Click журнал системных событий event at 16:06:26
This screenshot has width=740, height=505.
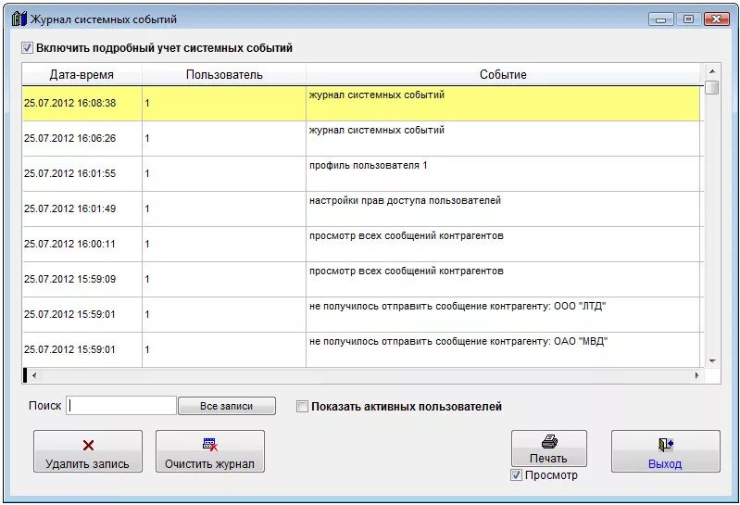(377, 131)
